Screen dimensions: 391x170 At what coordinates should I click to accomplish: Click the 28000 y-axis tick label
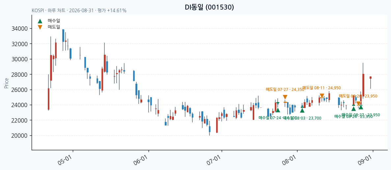click(19, 74)
